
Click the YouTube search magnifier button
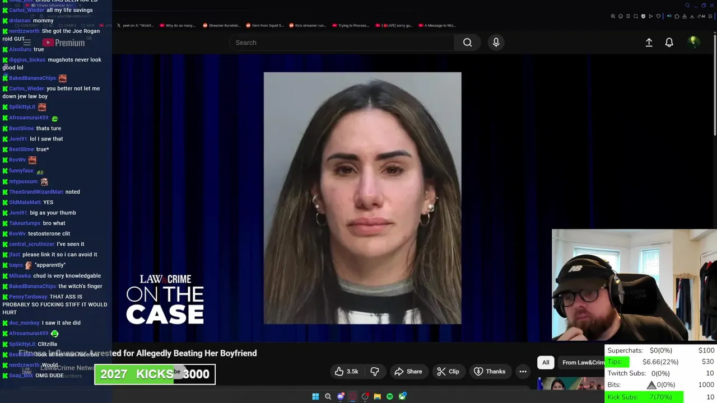tap(467, 43)
